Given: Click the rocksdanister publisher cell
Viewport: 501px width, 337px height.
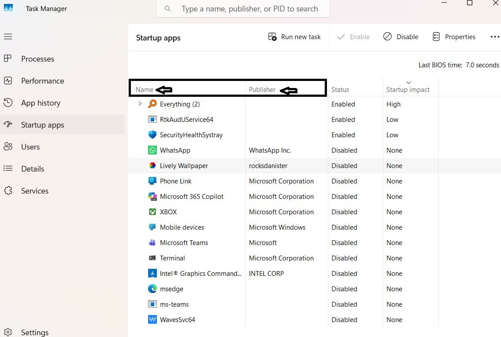Looking at the screenshot, I should [x=268, y=165].
